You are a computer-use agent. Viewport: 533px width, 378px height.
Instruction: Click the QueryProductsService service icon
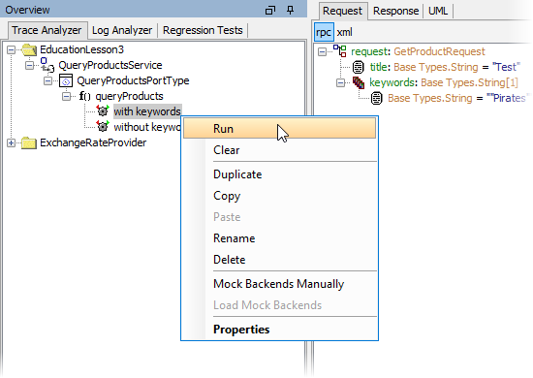(47, 65)
